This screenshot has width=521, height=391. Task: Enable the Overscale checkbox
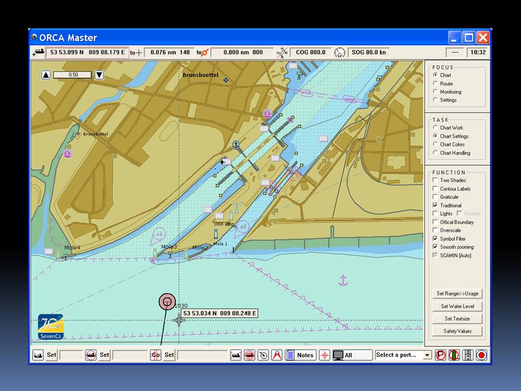(x=435, y=230)
